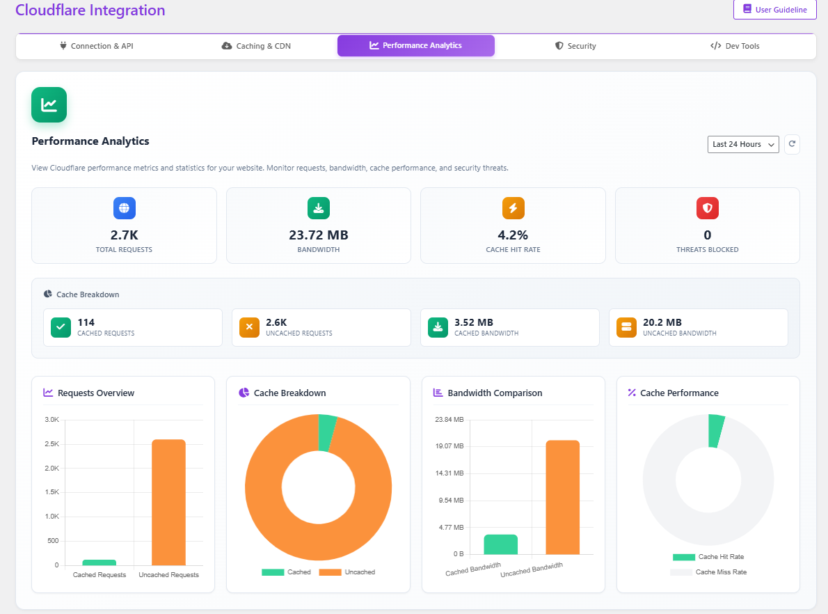Click the orange Uncached Requests bar in chart
The image size is (828, 614).
point(168,501)
